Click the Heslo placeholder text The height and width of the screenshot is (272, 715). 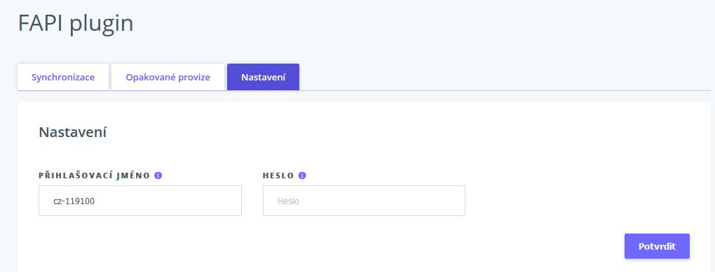point(288,201)
